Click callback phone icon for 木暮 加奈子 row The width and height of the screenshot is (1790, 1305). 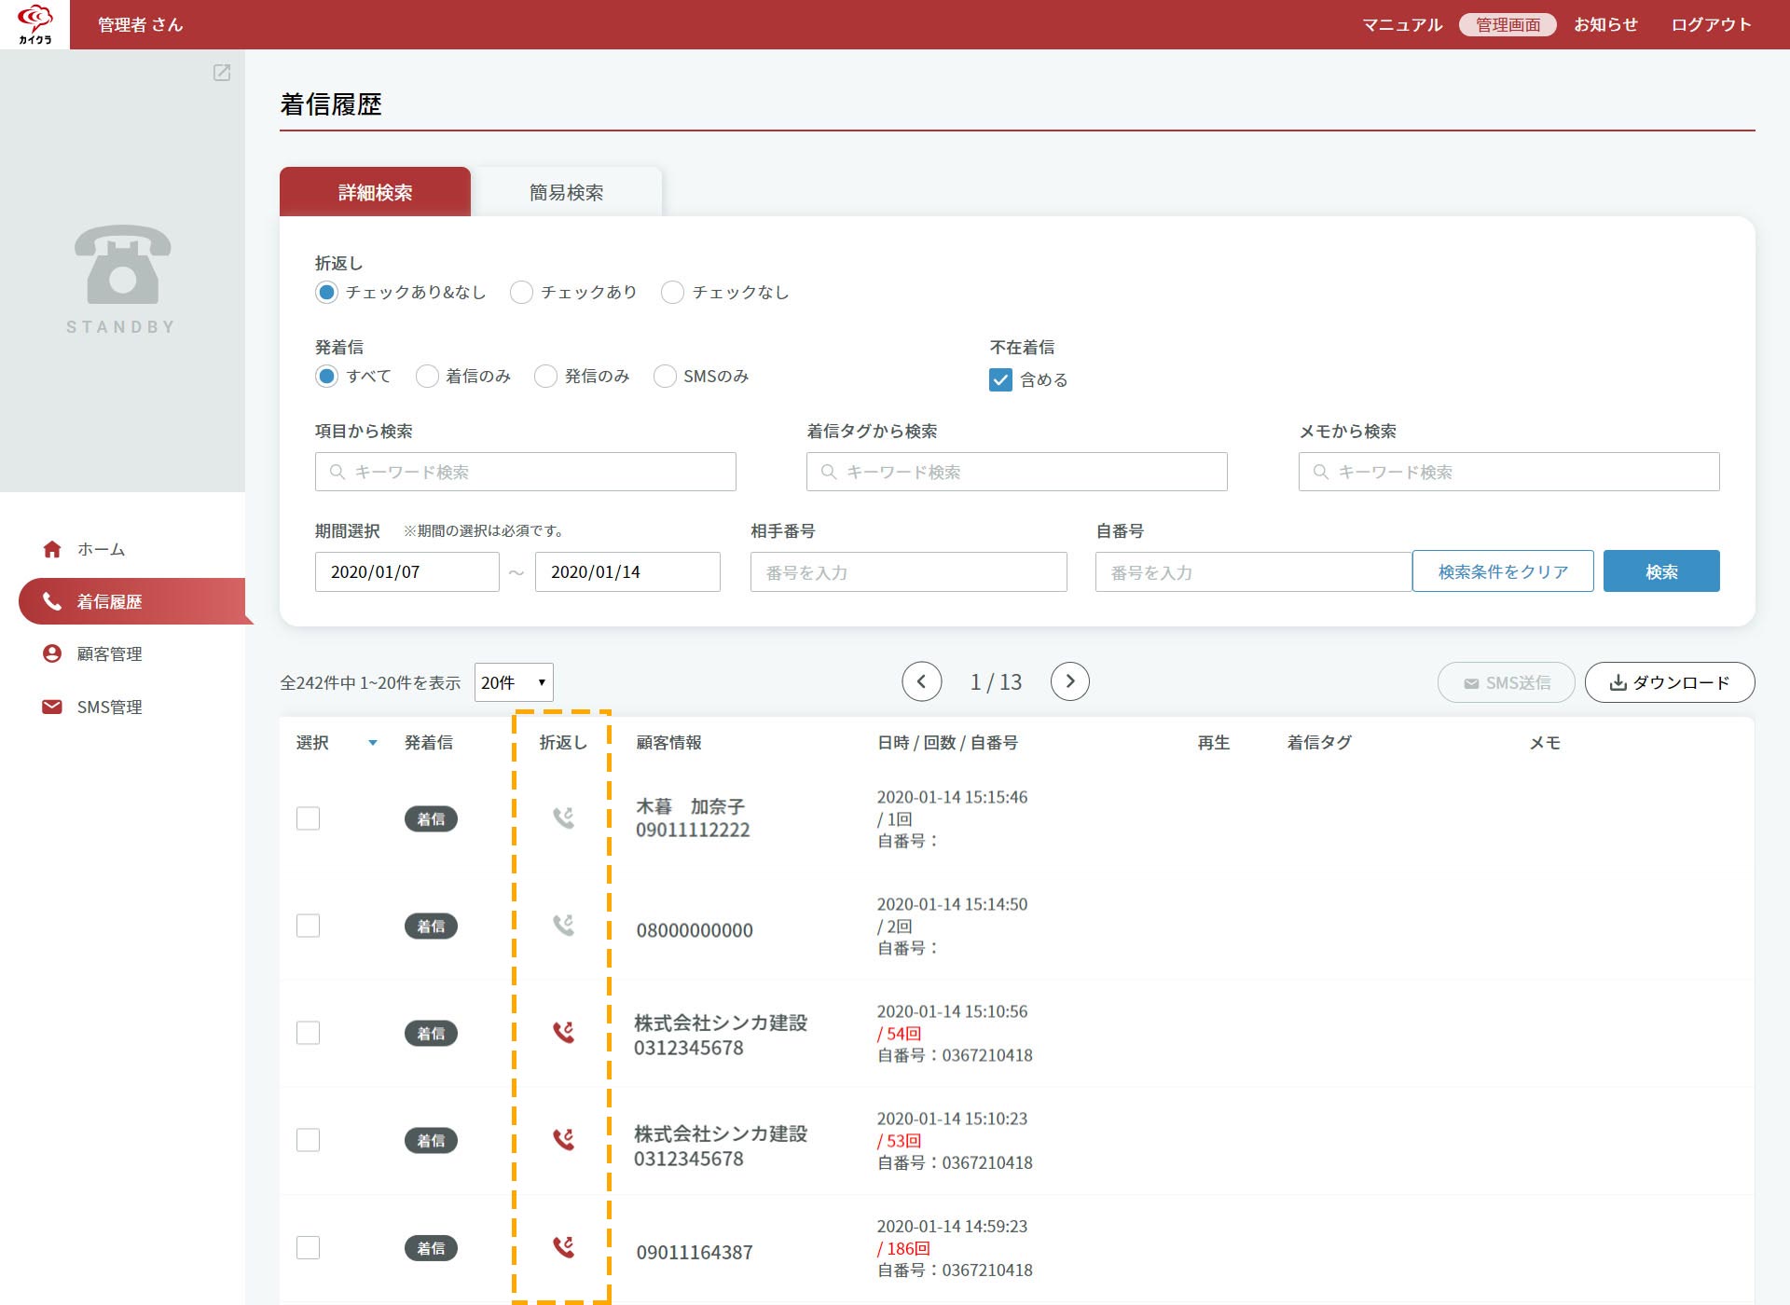[563, 817]
